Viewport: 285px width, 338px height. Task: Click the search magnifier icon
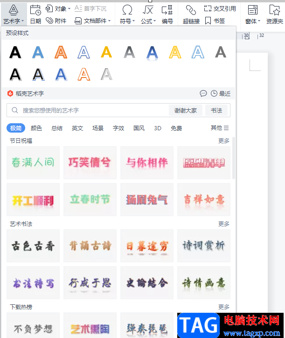pyautogui.click(x=14, y=110)
